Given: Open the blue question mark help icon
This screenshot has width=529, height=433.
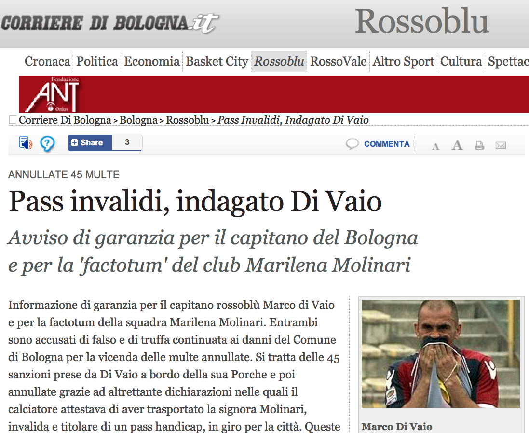Looking at the screenshot, I should (x=47, y=143).
